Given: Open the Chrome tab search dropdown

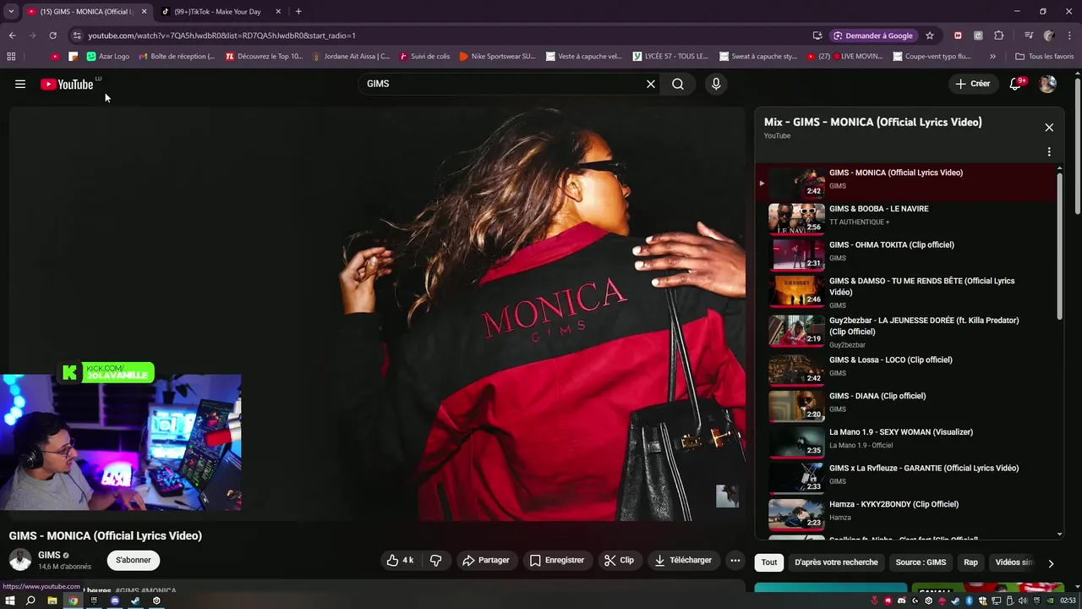Looking at the screenshot, I should point(11,12).
